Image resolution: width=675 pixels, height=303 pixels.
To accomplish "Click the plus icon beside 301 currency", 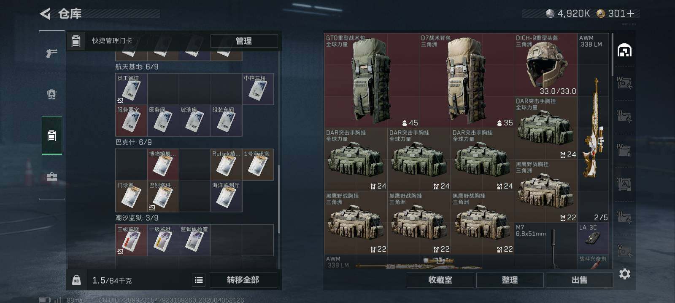I will tap(631, 13).
